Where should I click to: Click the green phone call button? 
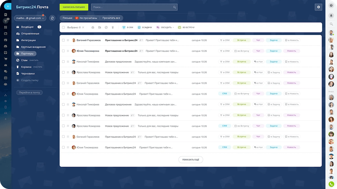(x=331, y=184)
